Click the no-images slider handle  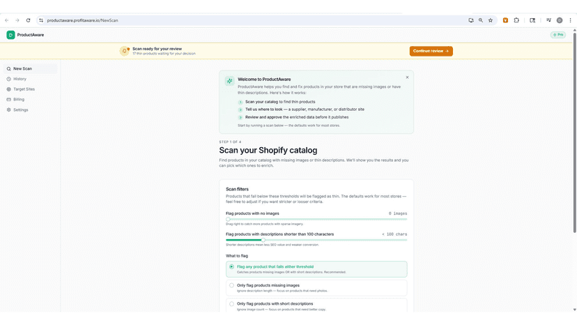pos(228,219)
